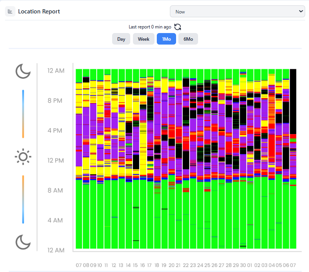
Task: Click the 12 PM axis label
Action: (x=56, y=161)
